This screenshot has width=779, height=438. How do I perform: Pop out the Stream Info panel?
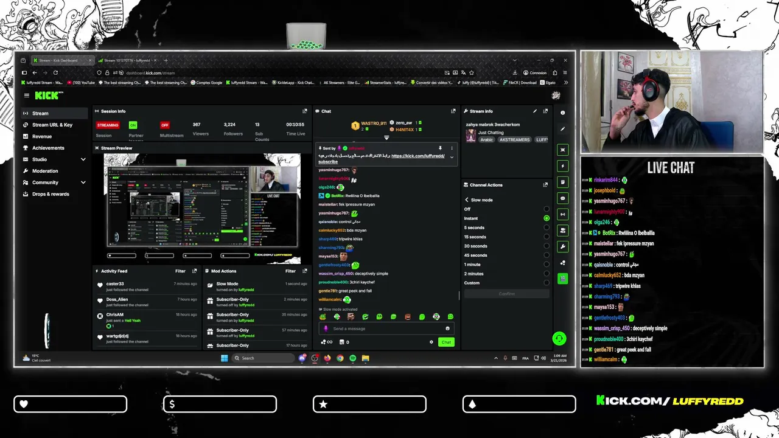[x=545, y=111]
